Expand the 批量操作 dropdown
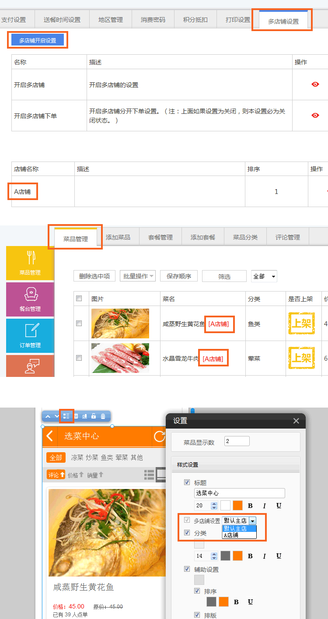The width and height of the screenshot is (328, 619). click(138, 276)
